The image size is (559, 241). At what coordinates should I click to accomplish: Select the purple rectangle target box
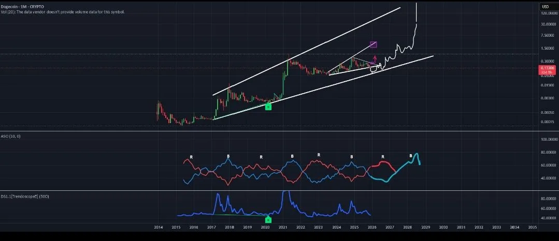click(373, 44)
